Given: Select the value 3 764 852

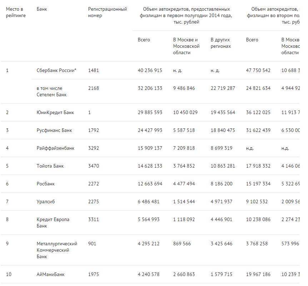Looking at the screenshot, I should [184, 166].
